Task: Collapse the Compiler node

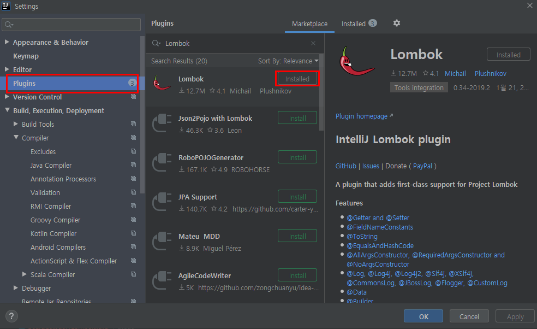Action: (16, 137)
